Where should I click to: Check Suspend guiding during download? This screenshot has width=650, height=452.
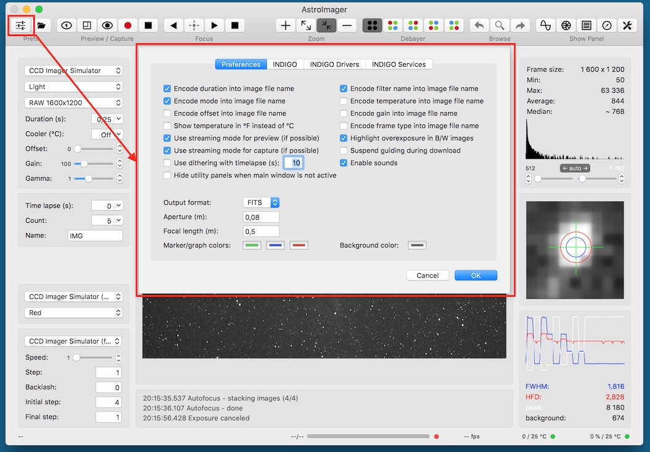click(x=343, y=150)
